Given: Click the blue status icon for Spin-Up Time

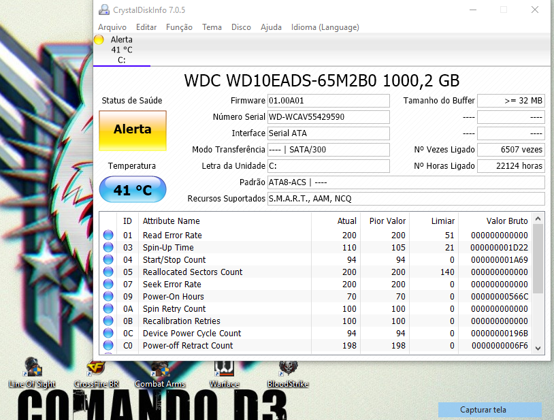Looking at the screenshot, I should pyautogui.click(x=108, y=247).
